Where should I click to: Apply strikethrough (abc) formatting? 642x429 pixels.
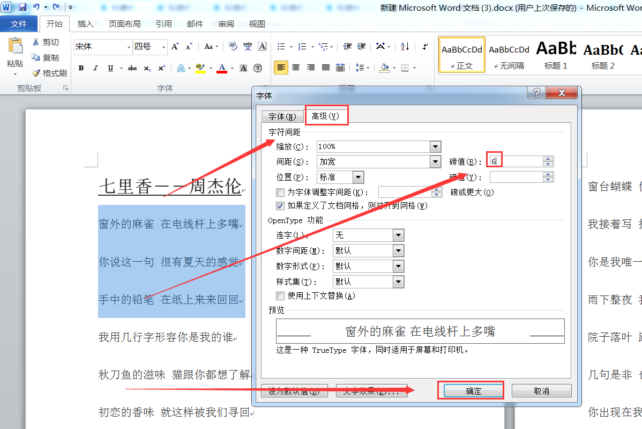132,68
